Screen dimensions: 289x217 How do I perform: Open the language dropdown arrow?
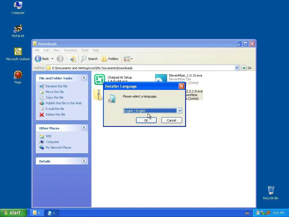(x=179, y=111)
